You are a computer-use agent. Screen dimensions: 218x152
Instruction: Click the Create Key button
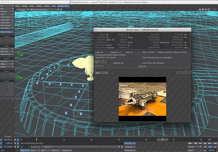coord(130,147)
